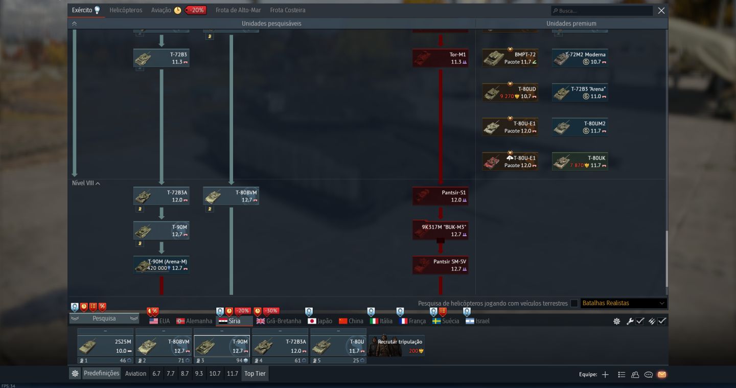The width and height of the screenshot is (736, 388).
Task: Open the orange mail envelope icon
Action: click(662, 375)
